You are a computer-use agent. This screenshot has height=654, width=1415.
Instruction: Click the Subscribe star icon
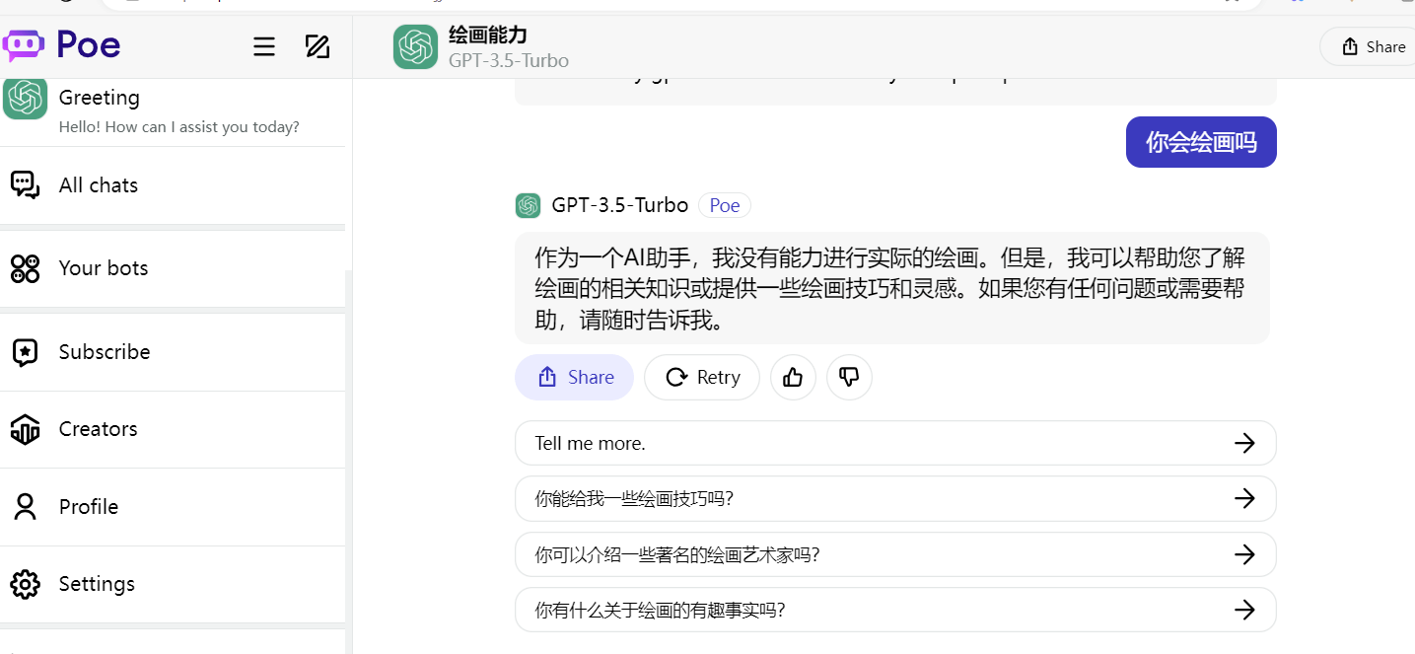(x=25, y=352)
